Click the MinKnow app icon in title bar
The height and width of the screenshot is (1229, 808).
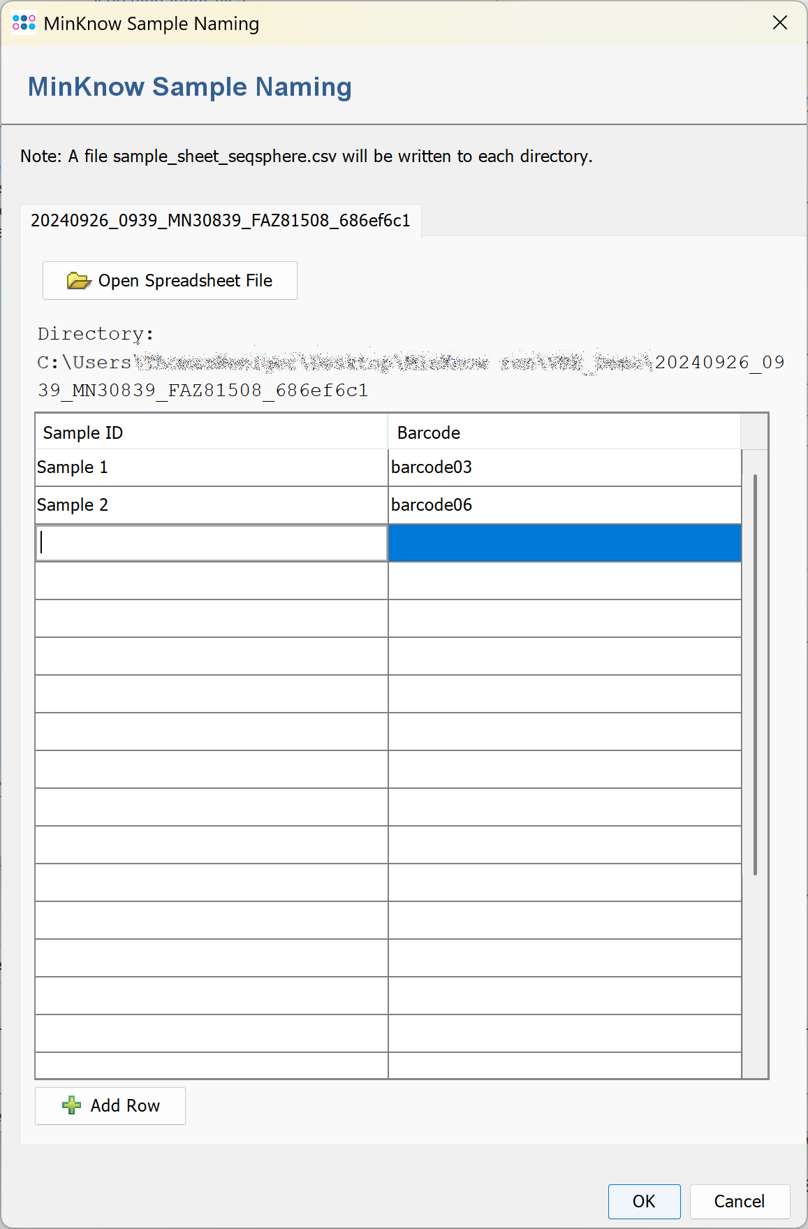pyautogui.click(x=24, y=24)
